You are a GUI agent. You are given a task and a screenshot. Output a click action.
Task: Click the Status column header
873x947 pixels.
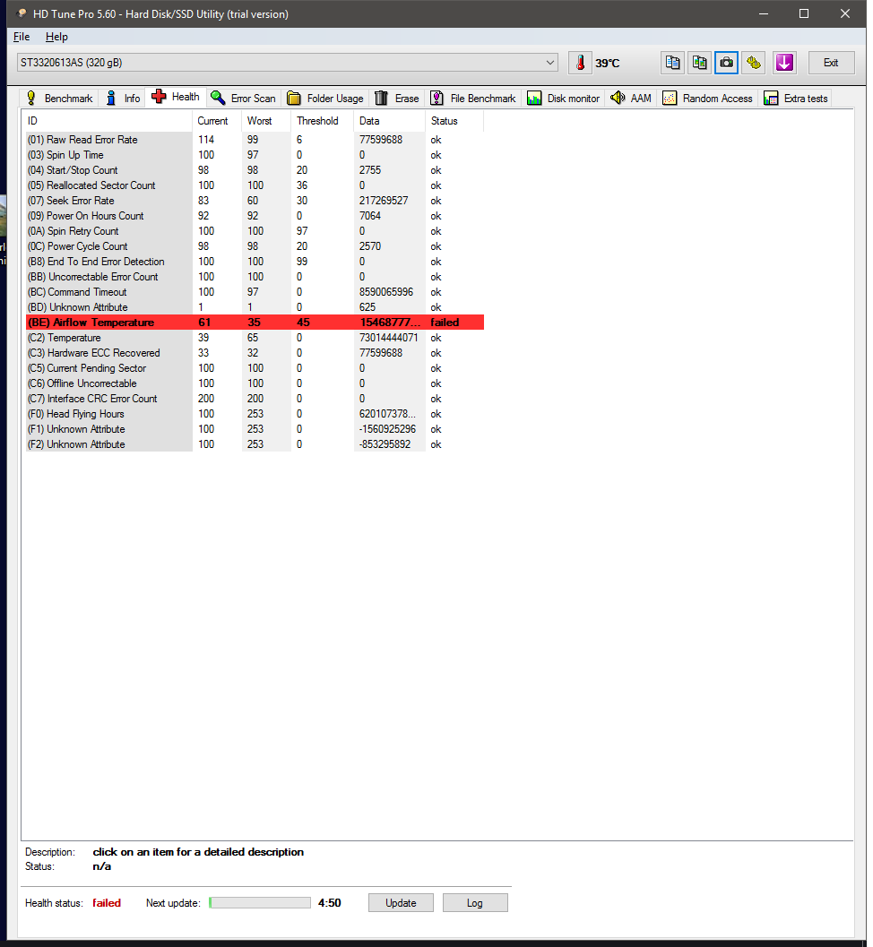(x=454, y=121)
